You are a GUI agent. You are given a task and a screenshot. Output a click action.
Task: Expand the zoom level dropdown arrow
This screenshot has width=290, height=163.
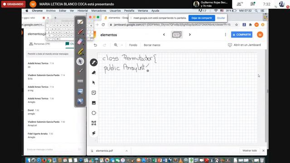[x=122, y=45]
